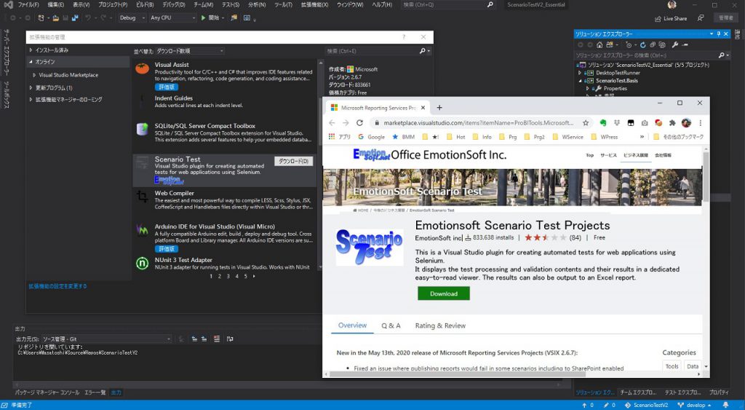Screen dimensions: 745x410
Task: Click the search magnifier in Extensions manager
Action: (x=423, y=51)
